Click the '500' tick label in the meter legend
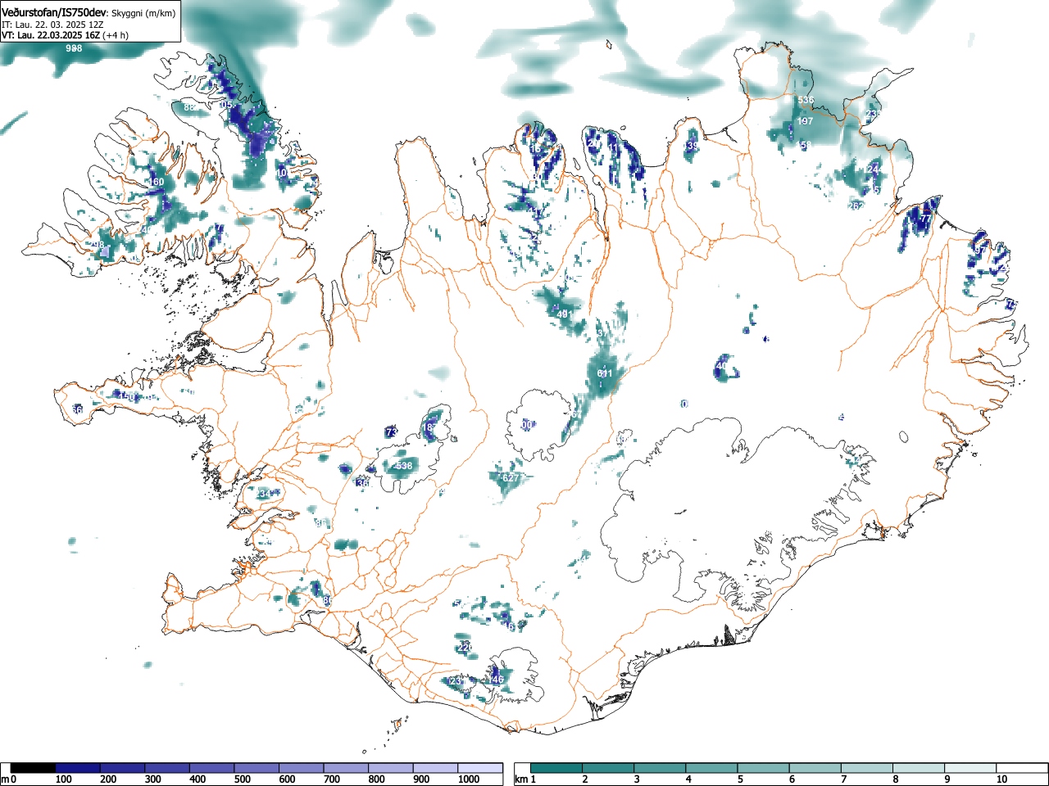The width and height of the screenshot is (1049, 786). pos(242,779)
